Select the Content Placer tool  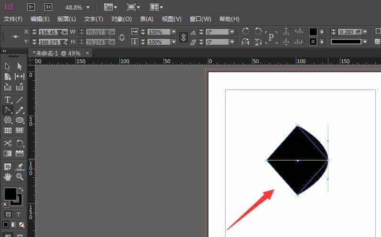click(x=20, y=86)
